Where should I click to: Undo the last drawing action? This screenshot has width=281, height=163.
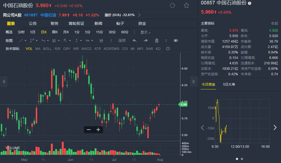(134, 41)
